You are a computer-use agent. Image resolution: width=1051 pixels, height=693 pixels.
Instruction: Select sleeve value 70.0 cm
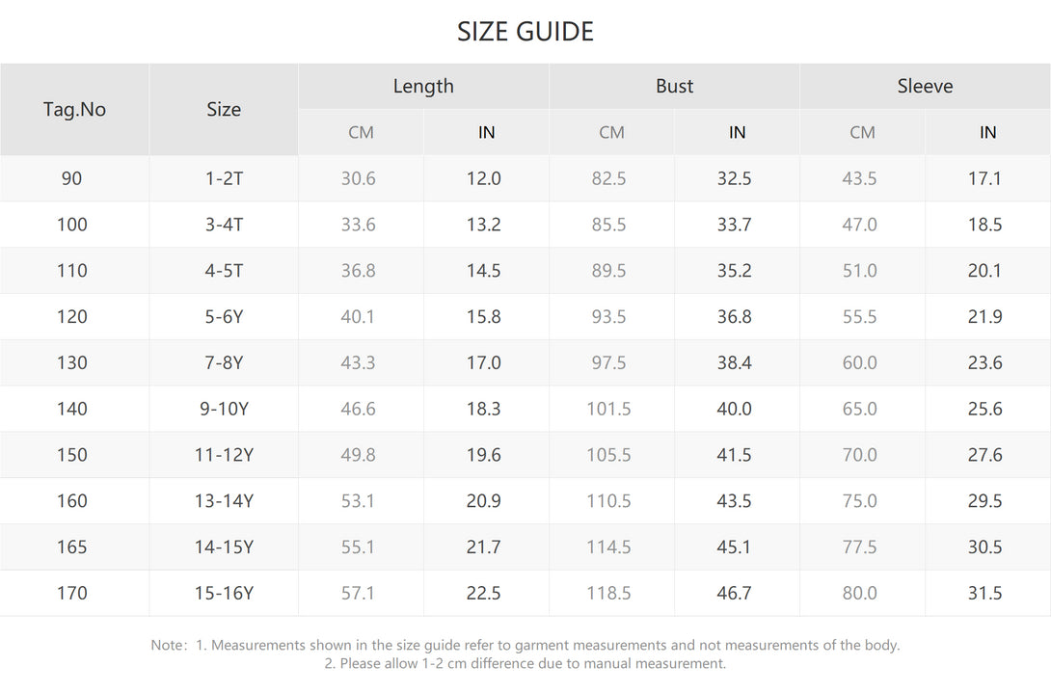tap(862, 455)
